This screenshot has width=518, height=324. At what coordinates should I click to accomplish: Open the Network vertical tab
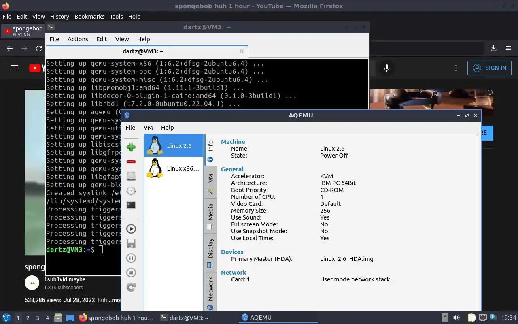pyautogui.click(x=210, y=292)
